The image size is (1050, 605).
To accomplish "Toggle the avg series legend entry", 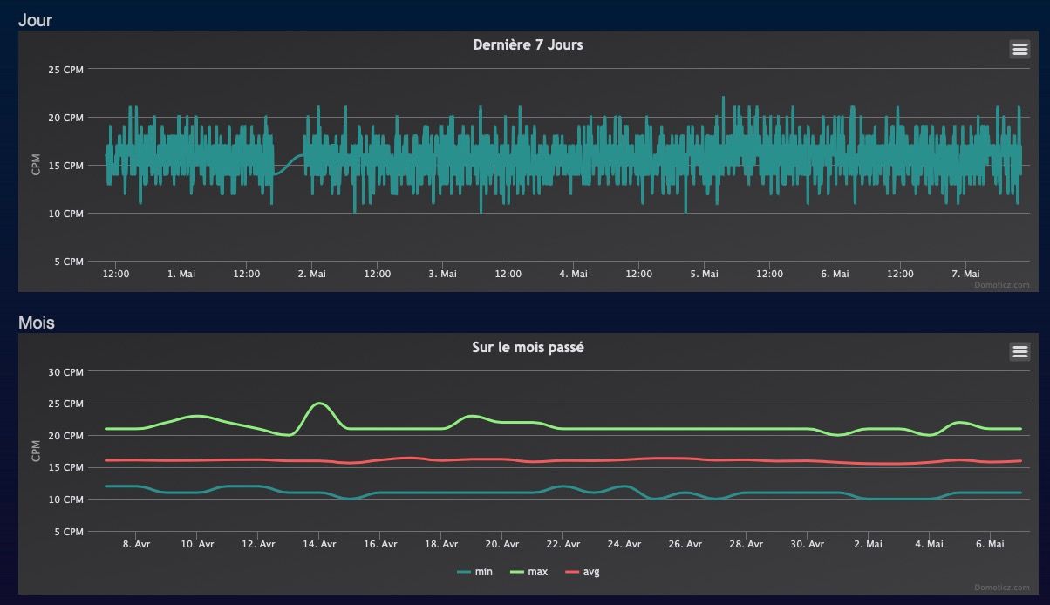I will click(583, 572).
